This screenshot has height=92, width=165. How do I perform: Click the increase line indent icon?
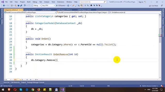coord(88,6)
